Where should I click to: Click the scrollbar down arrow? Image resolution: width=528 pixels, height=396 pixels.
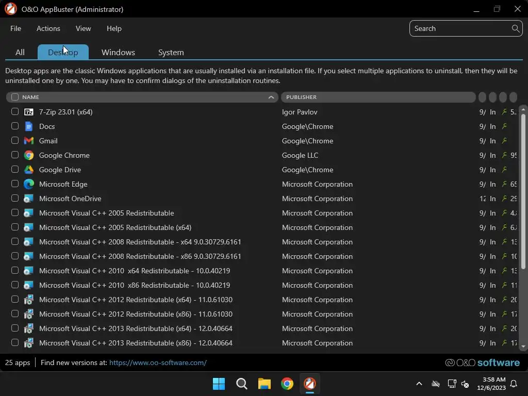[x=523, y=346]
